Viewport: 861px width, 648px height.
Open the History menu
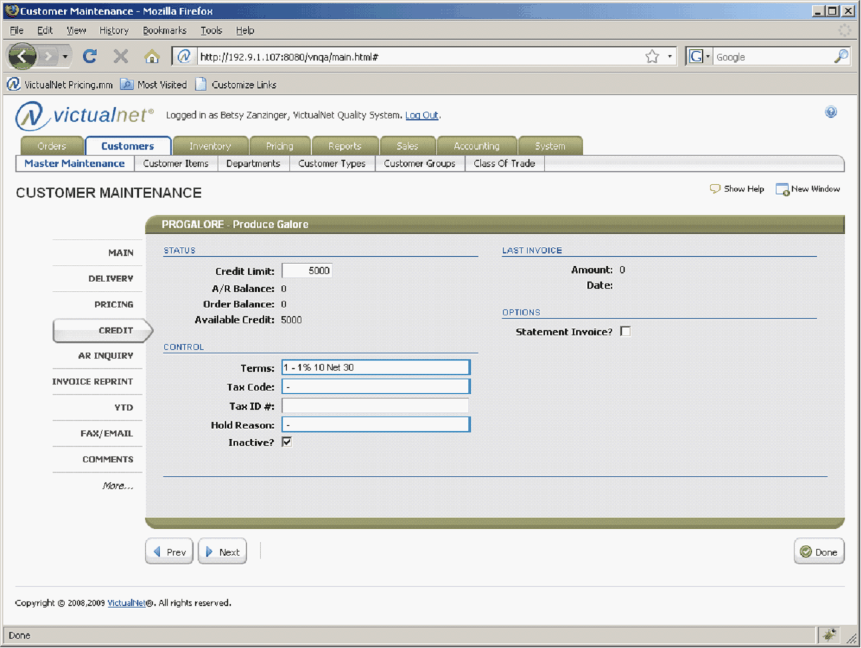click(x=114, y=31)
